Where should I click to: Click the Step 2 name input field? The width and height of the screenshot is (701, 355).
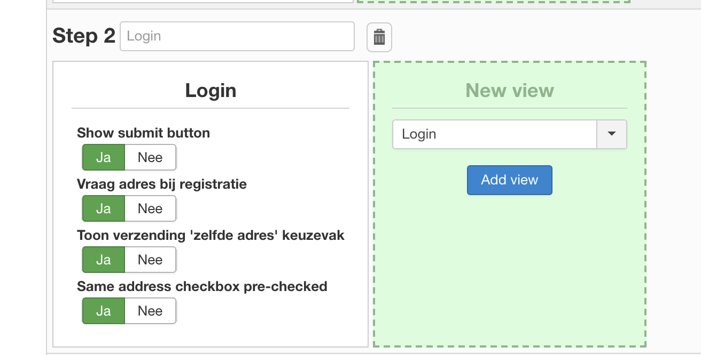coord(237,36)
